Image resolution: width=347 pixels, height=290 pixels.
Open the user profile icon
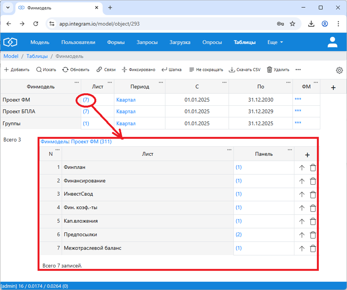[332, 42]
